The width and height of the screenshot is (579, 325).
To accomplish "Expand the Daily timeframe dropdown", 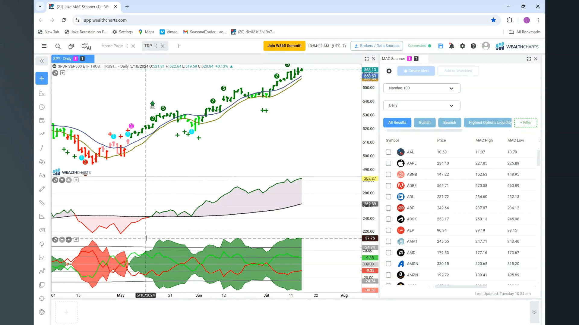I will (422, 105).
